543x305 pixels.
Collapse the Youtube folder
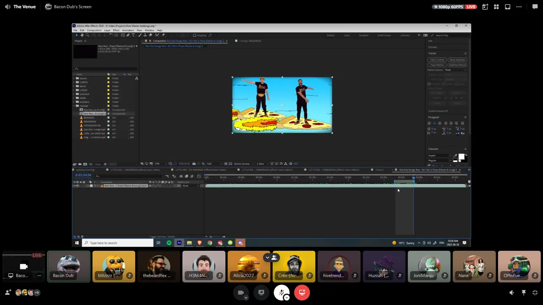point(75,106)
